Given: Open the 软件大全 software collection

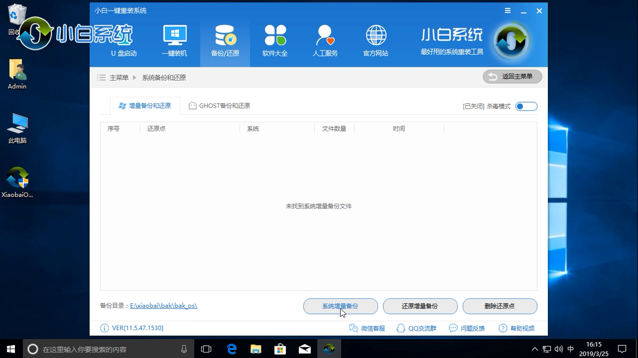Looking at the screenshot, I should click(x=275, y=41).
